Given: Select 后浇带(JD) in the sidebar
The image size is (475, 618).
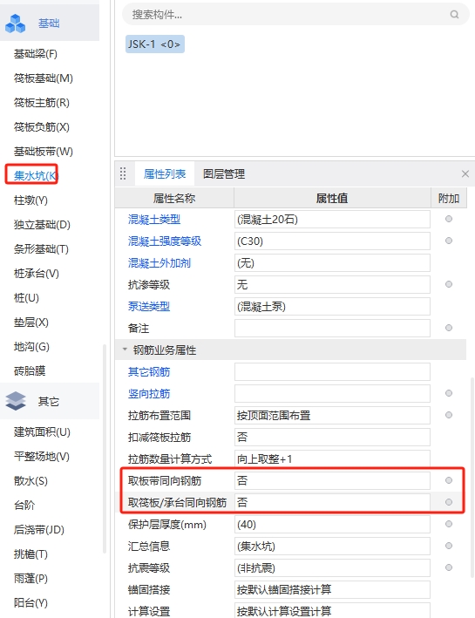Looking at the screenshot, I should tap(38, 530).
